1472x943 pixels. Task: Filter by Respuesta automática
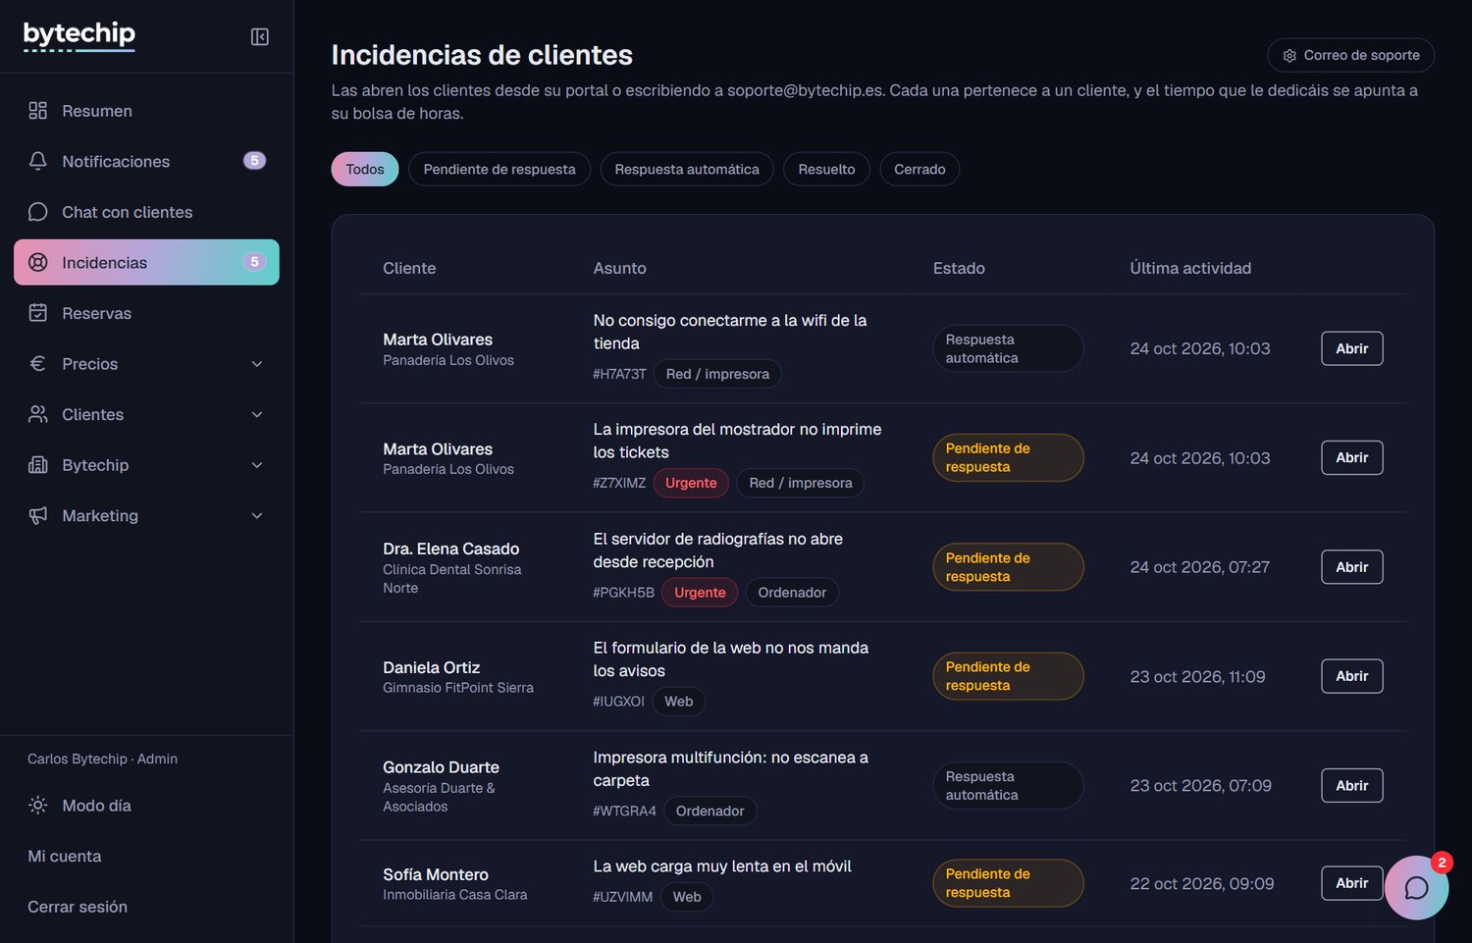click(687, 169)
